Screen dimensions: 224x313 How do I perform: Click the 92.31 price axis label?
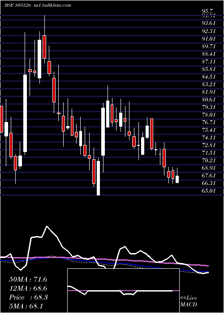[x=209, y=31]
